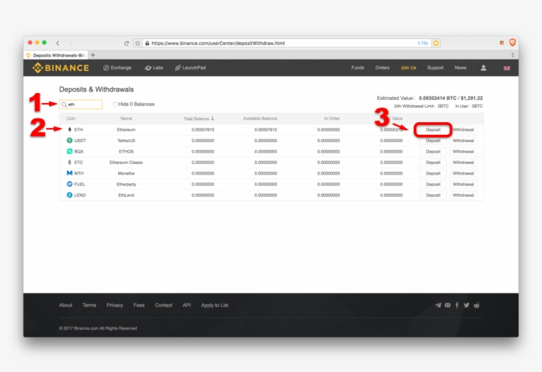542x372 pixels.
Task: Click the Coin column header
Action: (x=71, y=118)
